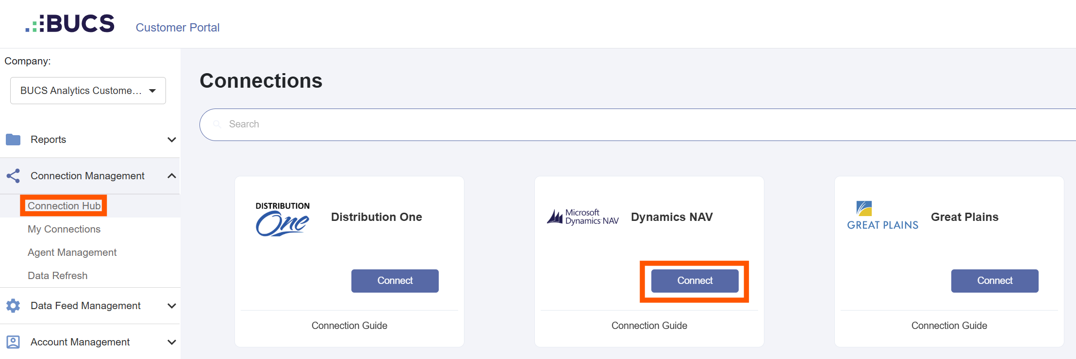Click the Reports folder icon

(13, 140)
